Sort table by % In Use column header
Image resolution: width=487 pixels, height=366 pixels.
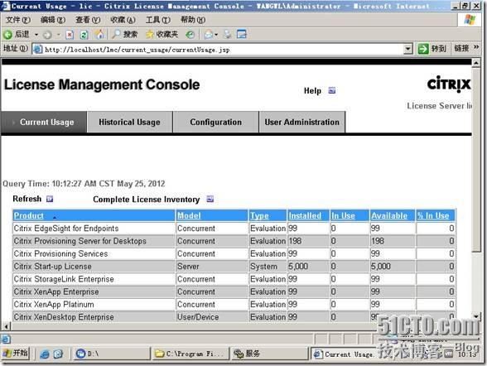[x=433, y=215]
